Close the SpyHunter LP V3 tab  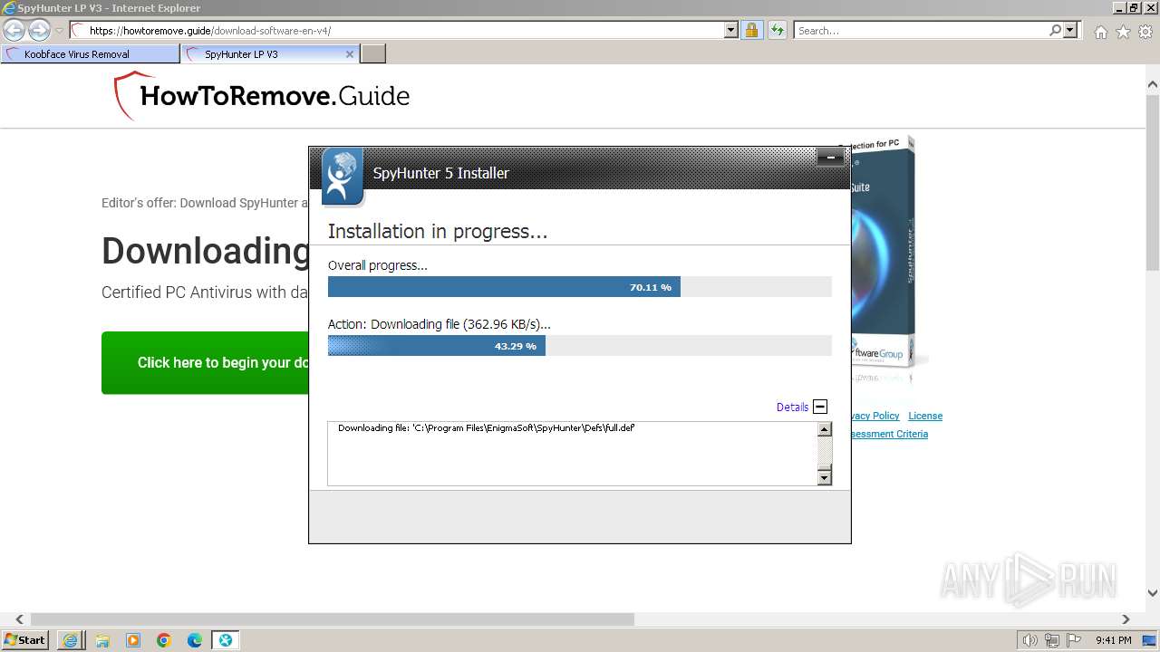pyautogui.click(x=350, y=54)
